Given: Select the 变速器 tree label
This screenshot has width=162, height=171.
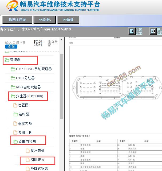Looking at the screenshot, I should pyautogui.click(x=15, y=60).
